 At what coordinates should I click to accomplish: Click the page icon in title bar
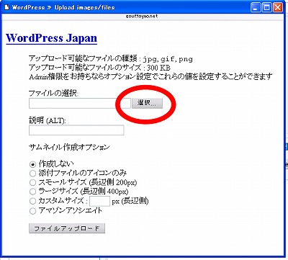point(6,7)
